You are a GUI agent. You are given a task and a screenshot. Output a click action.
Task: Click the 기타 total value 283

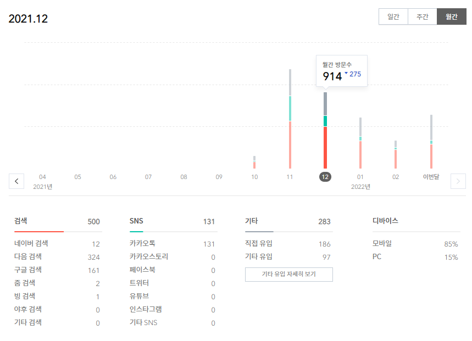[325, 222]
